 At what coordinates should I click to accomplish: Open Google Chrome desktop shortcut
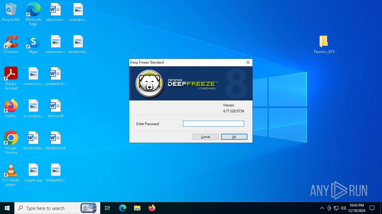point(11,143)
